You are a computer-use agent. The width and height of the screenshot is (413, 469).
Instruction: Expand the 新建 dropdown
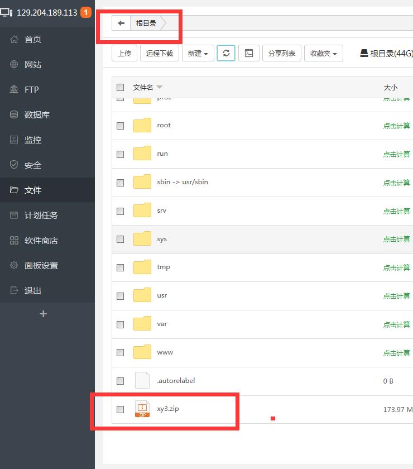[198, 54]
